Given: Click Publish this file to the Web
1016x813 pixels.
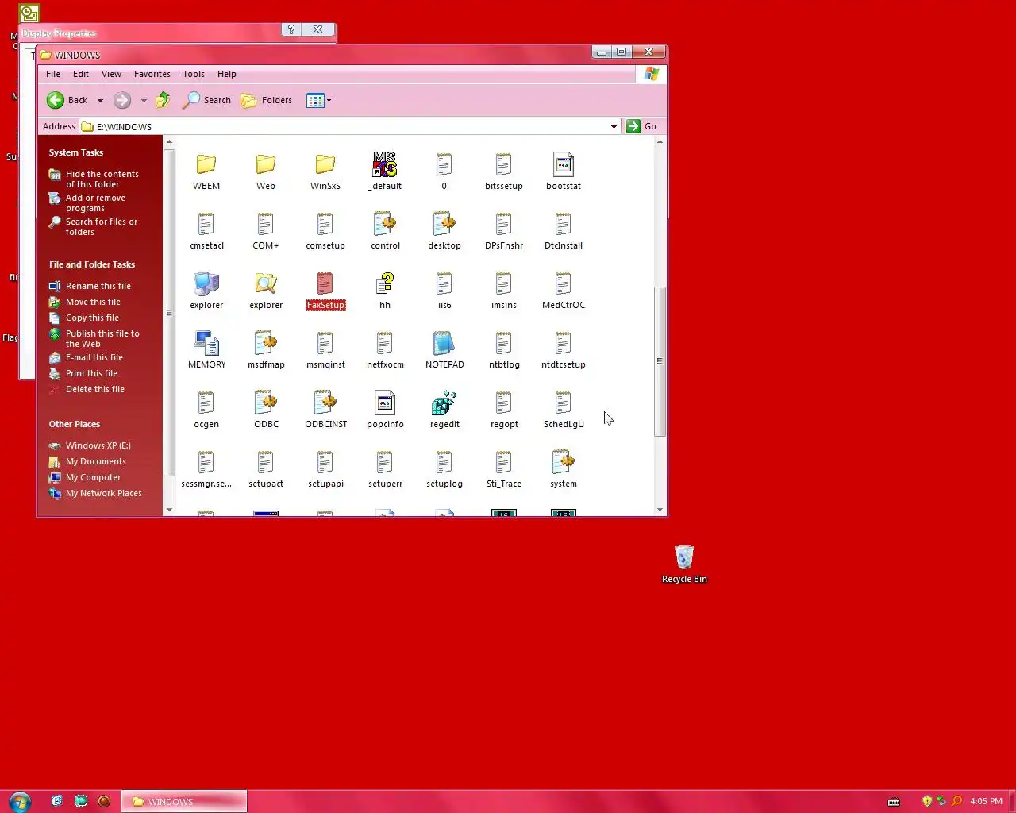Looking at the screenshot, I should (102, 338).
